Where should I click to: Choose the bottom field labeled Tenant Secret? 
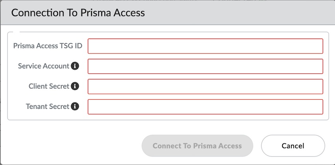pos(205,106)
